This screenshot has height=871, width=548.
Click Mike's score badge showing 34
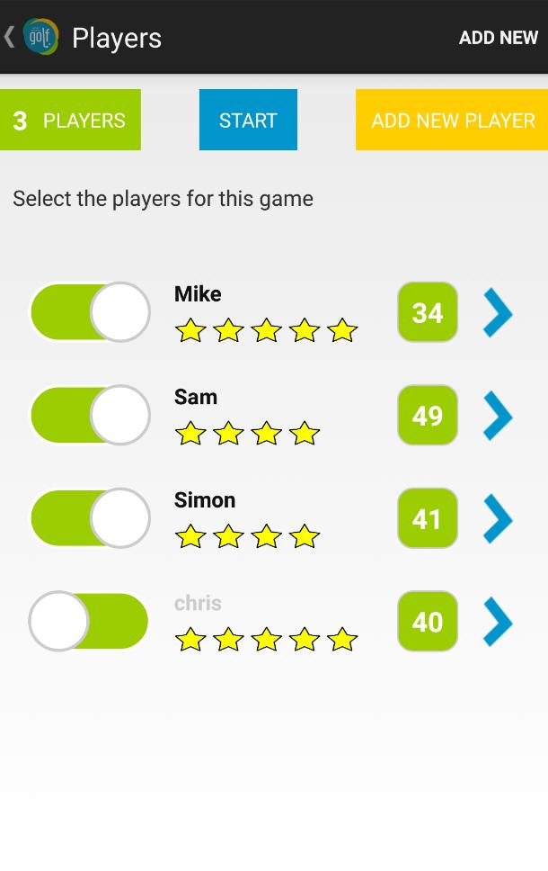pyautogui.click(x=428, y=312)
